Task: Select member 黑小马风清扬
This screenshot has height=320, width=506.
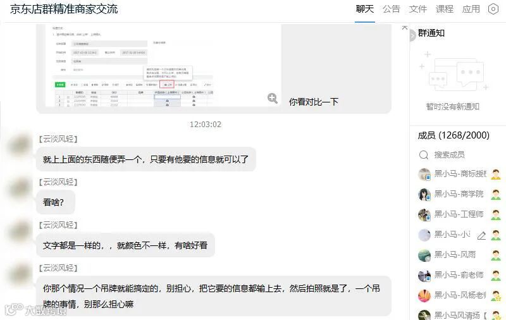Action: 460,315
